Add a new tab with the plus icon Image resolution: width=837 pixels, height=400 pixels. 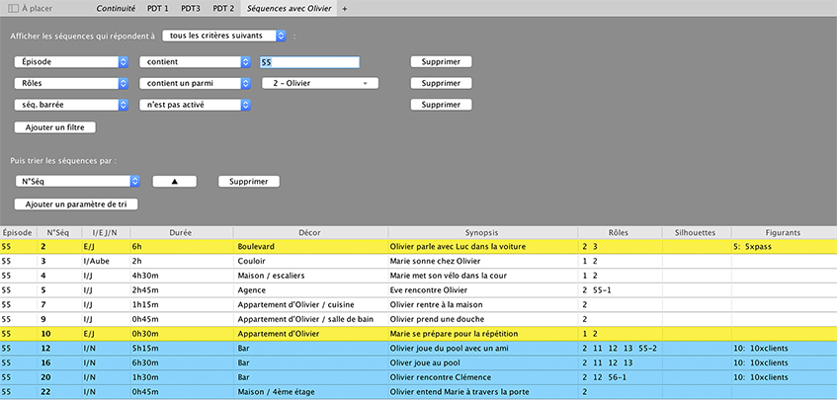pos(344,9)
